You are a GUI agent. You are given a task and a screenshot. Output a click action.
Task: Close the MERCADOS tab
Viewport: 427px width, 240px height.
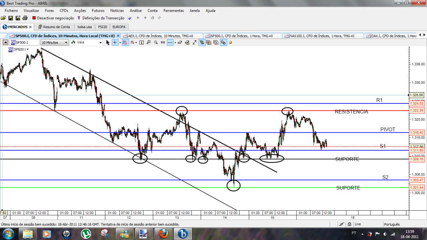point(30,27)
